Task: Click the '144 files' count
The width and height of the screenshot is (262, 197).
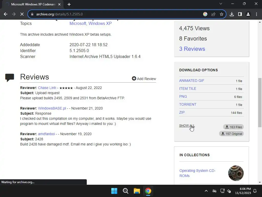Action: (x=236, y=113)
